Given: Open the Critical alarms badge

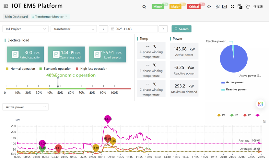Looking at the screenshot, I should point(194,6).
